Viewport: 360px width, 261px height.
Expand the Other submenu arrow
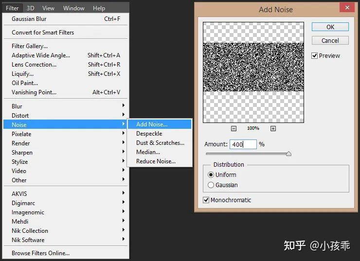[123, 179]
